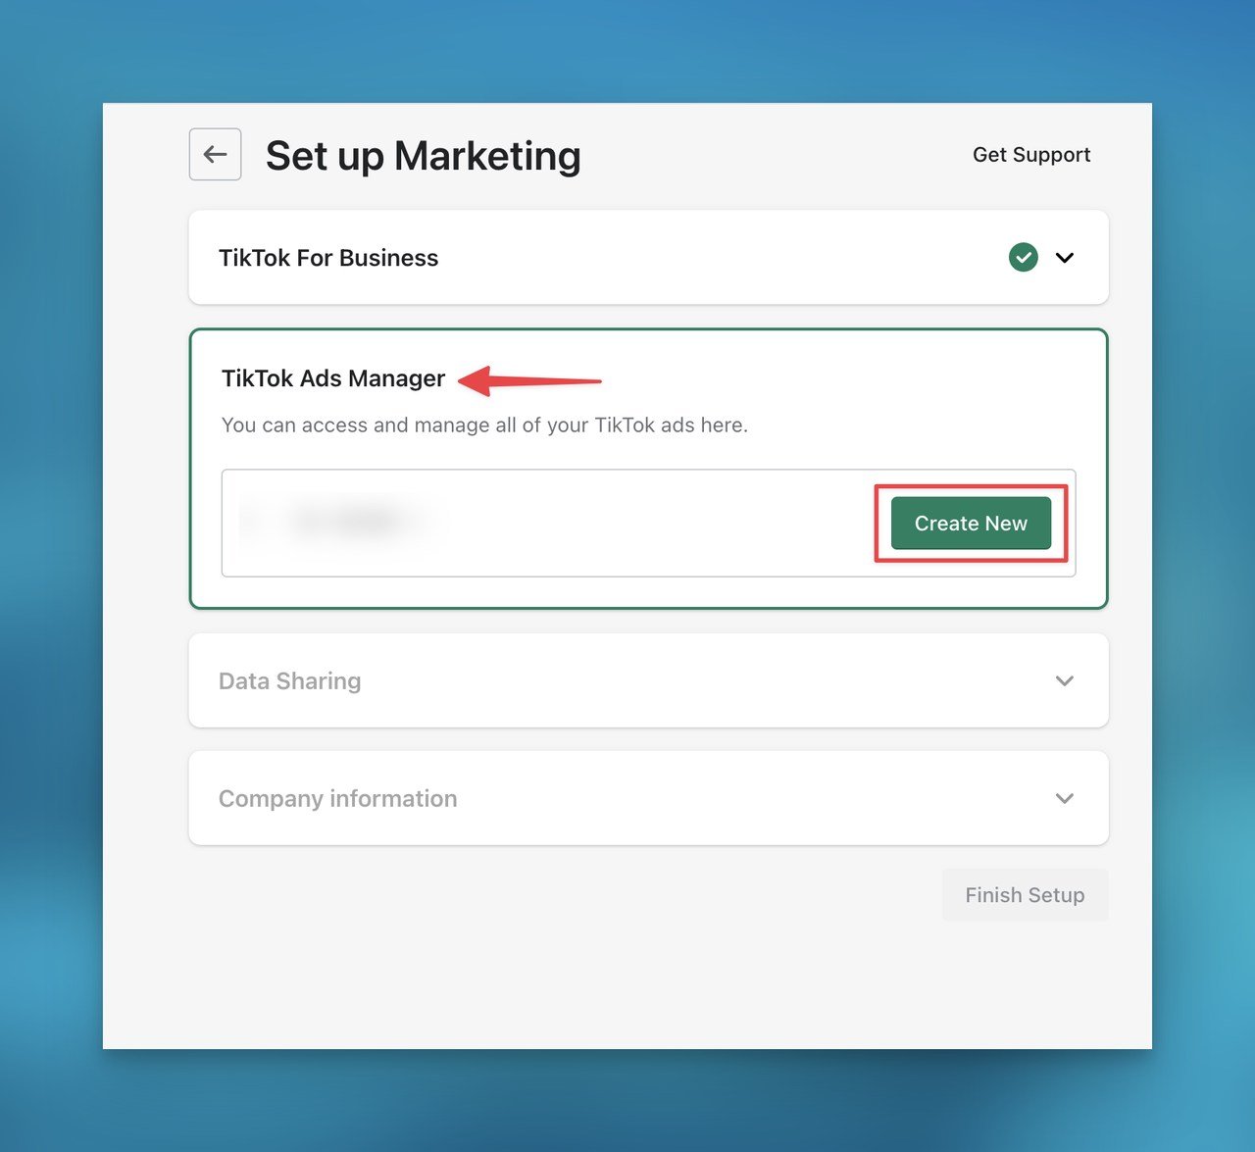Expand the Company information section chevron

(x=1065, y=798)
